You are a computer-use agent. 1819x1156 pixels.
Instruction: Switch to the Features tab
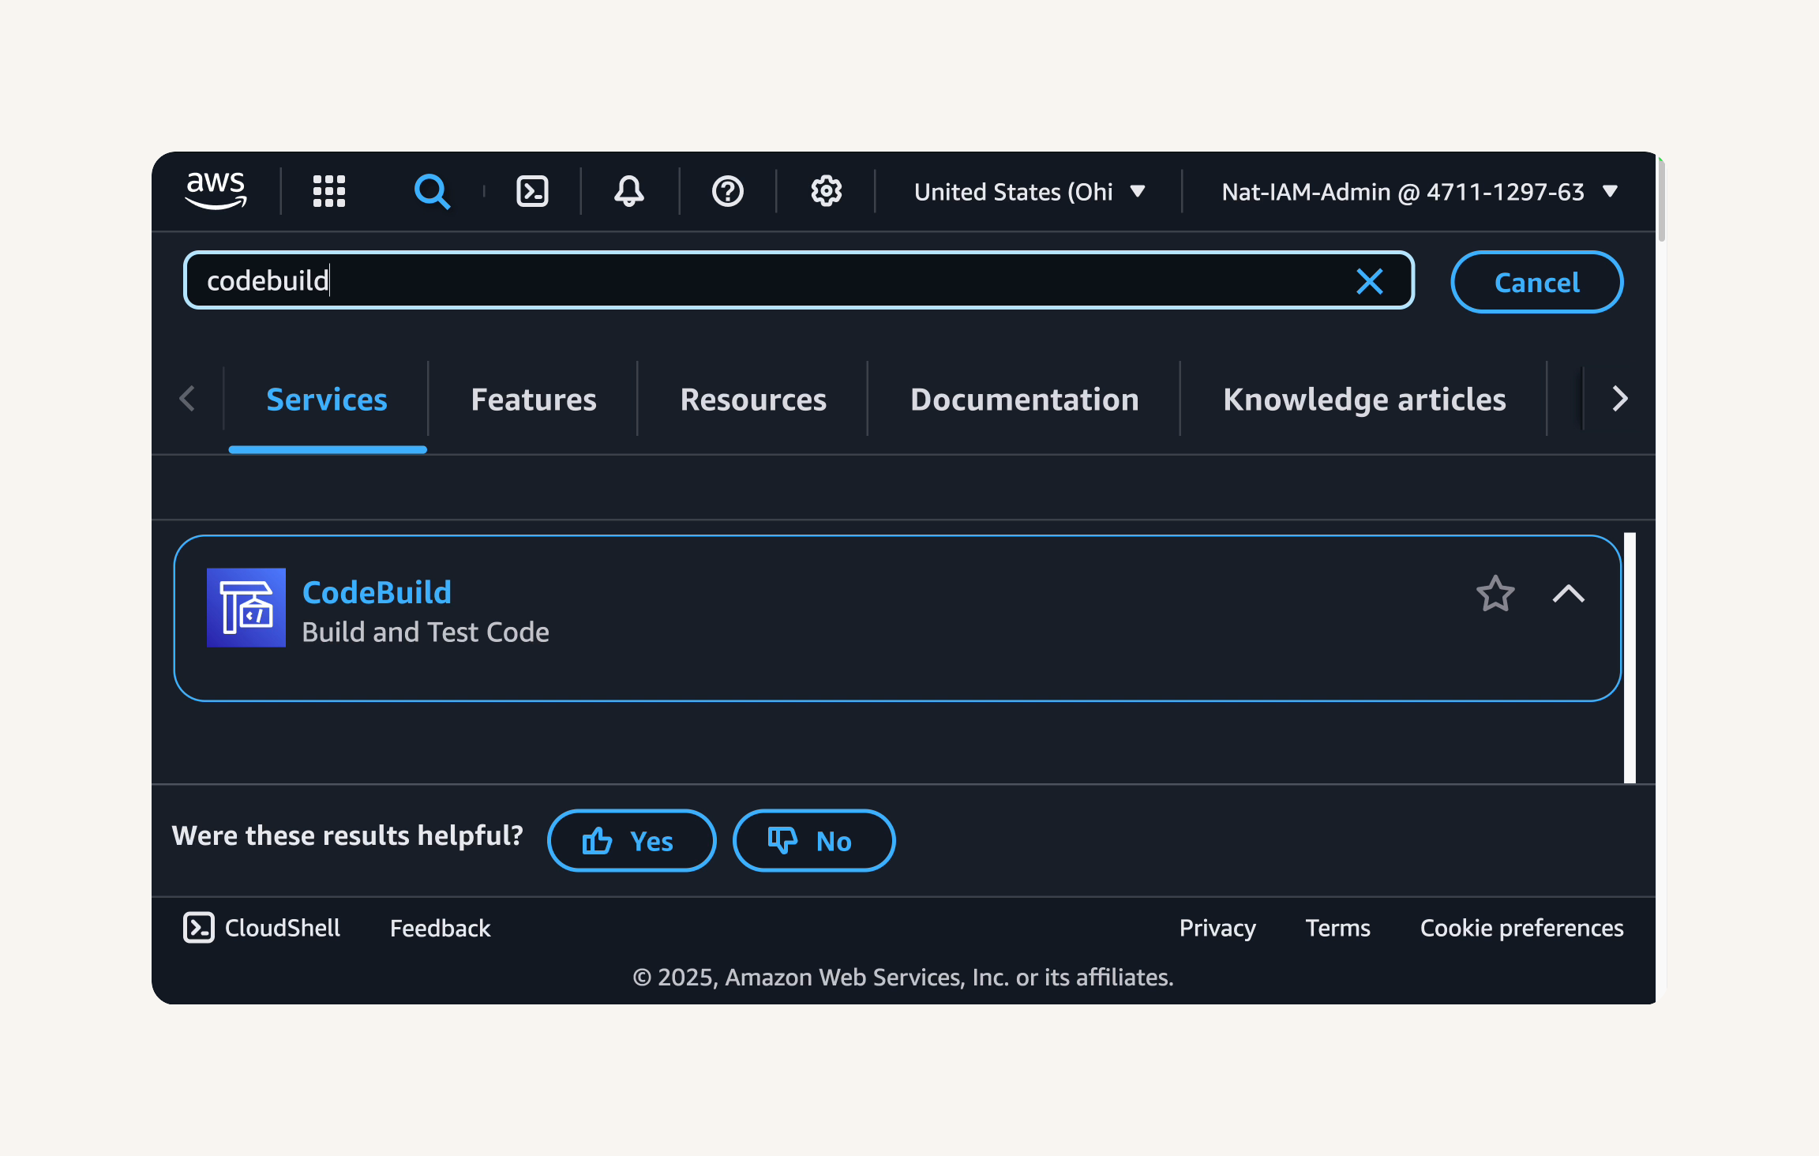coord(534,400)
